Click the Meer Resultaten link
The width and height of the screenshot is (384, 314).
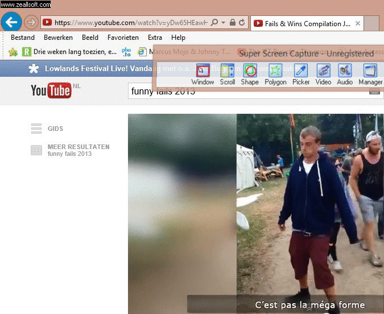78,147
